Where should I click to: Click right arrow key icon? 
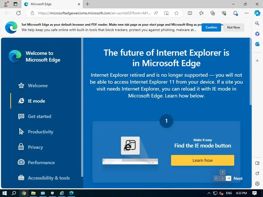[228, 179]
